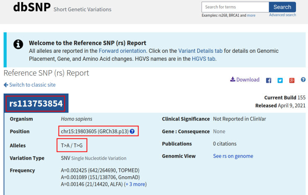Open the Variant Details tab link
The image size is (308, 195).
pyautogui.click(x=200, y=51)
